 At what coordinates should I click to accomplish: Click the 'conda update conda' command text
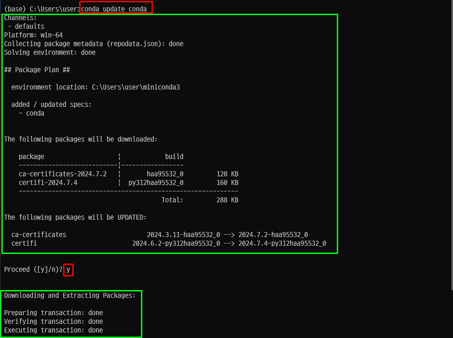(x=114, y=9)
